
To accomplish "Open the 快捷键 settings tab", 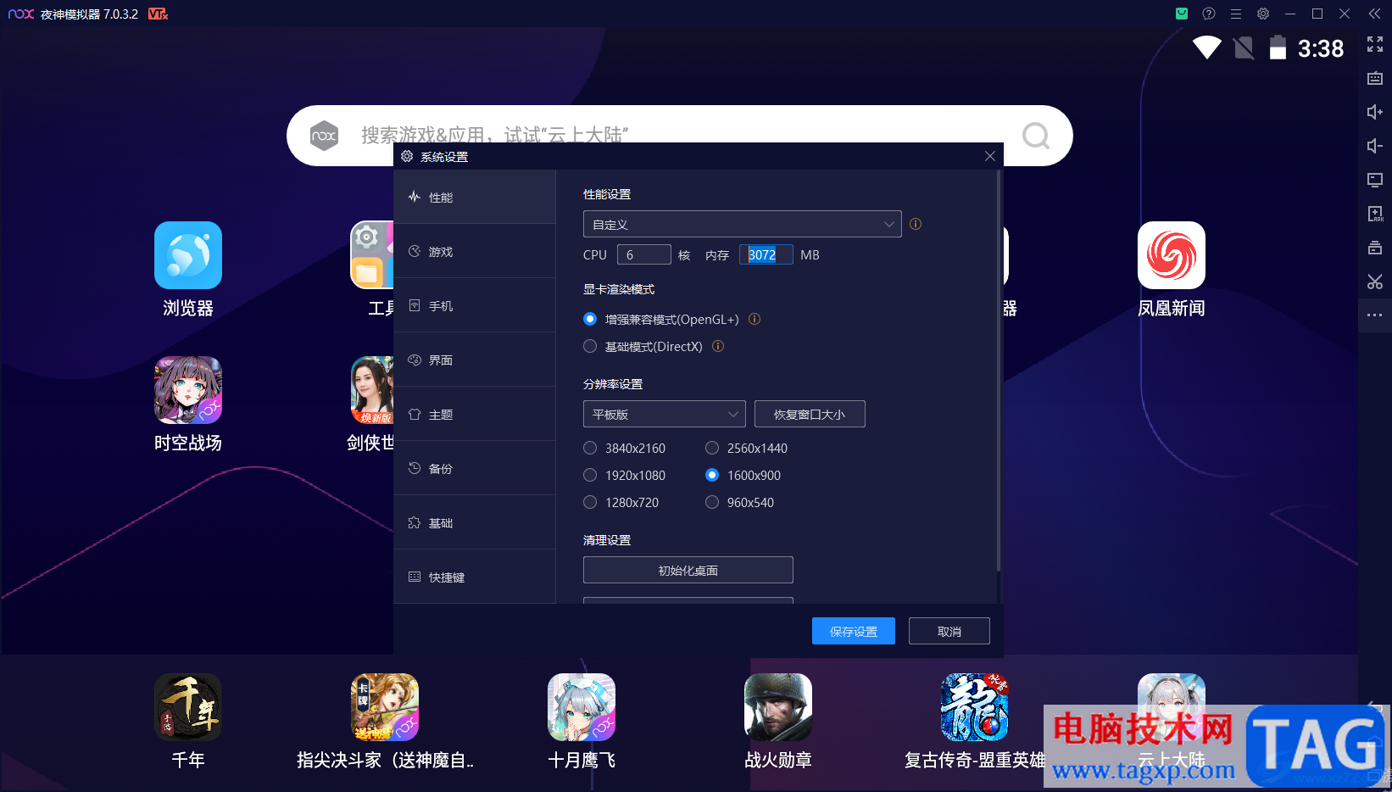I will [475, 577].
